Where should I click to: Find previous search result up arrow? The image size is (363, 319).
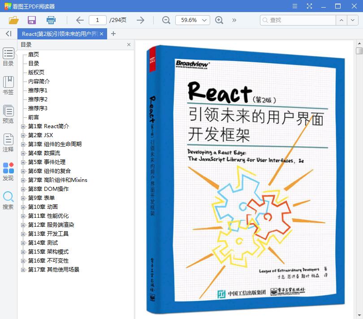(x=341, y=20)
